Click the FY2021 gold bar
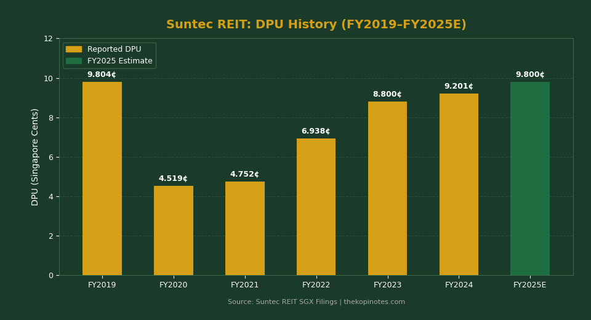The width and height of the screenshot is (591, 320). (245, 228)
